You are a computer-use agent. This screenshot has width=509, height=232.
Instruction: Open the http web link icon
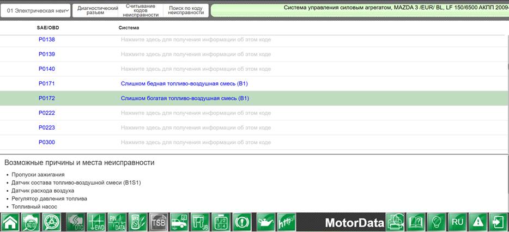tap(287, 222)
